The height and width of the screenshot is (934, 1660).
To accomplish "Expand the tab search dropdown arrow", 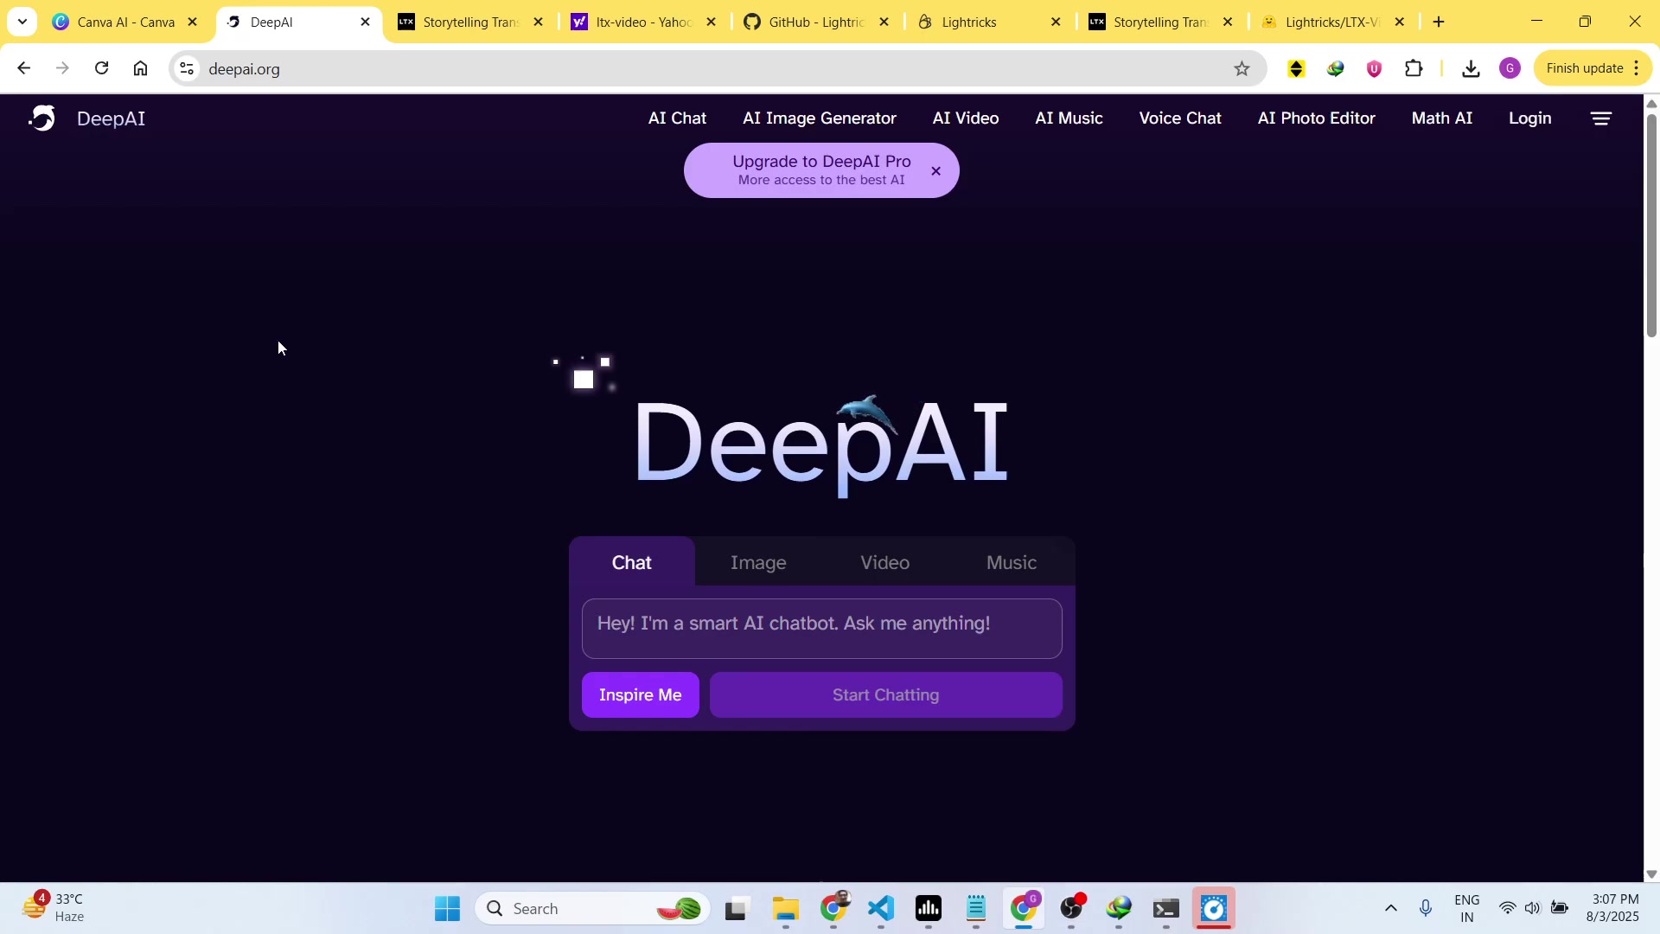I will coord(22,22).
